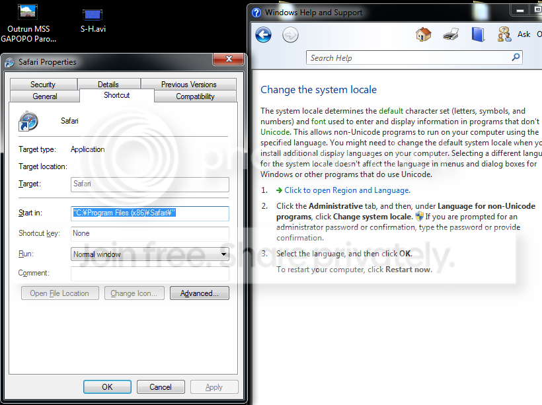
Task: Click the green 'default' glossary link
Action: (391, 110)
